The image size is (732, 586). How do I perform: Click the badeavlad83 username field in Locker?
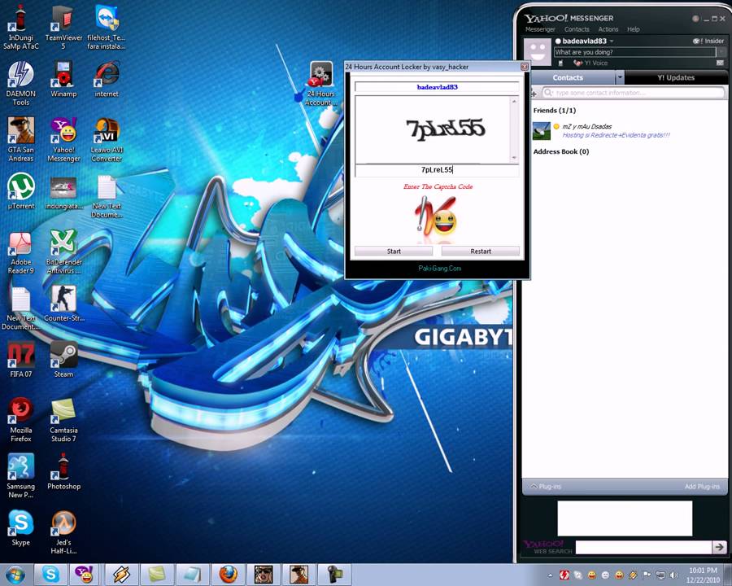[437, 87]
